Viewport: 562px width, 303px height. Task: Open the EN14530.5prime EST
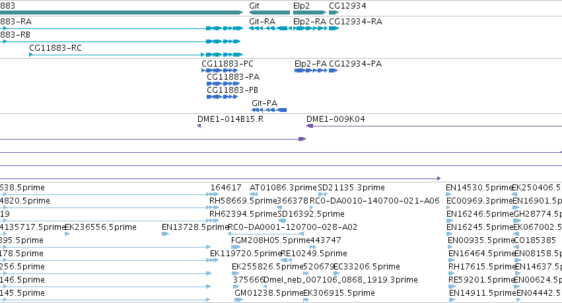click(x=479, y=188)
